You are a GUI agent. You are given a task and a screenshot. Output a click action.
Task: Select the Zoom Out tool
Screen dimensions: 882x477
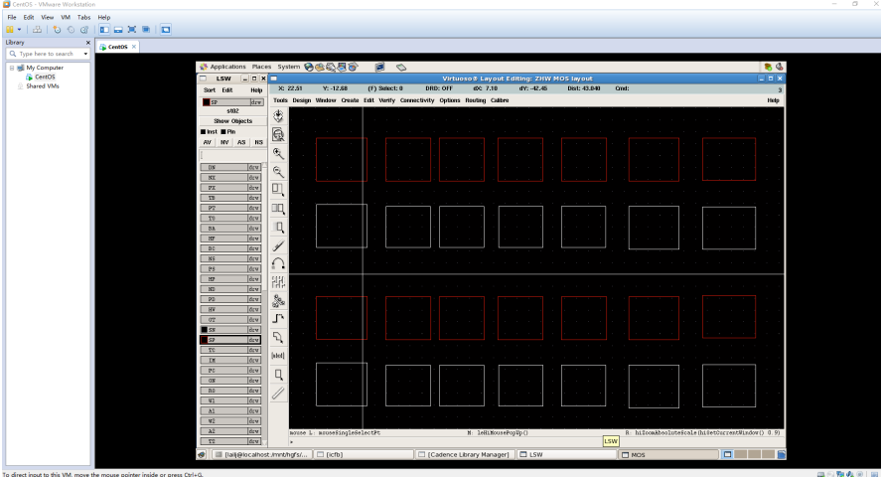coord(278,172)
